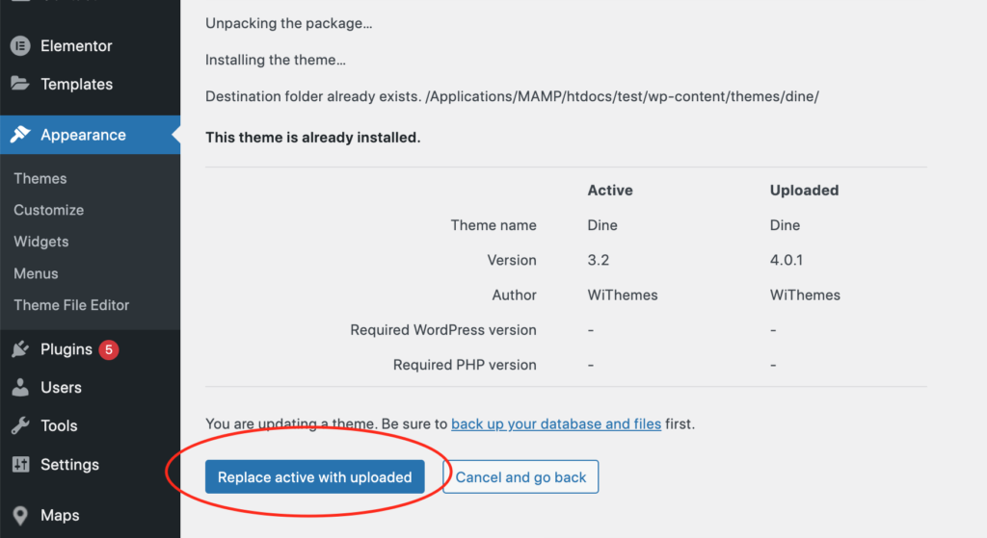This screenshot has height=538, width=987.
Task: Click the Version row label
Action: pyautogui.click(x=512, y=260)
